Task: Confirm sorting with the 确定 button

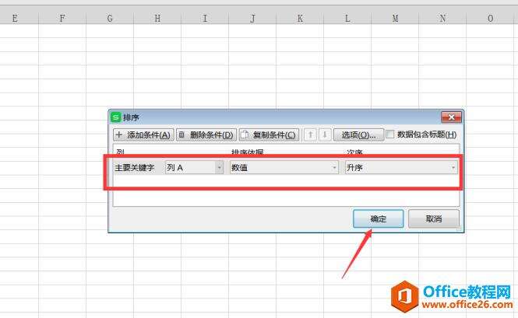Action: point(379,218)
